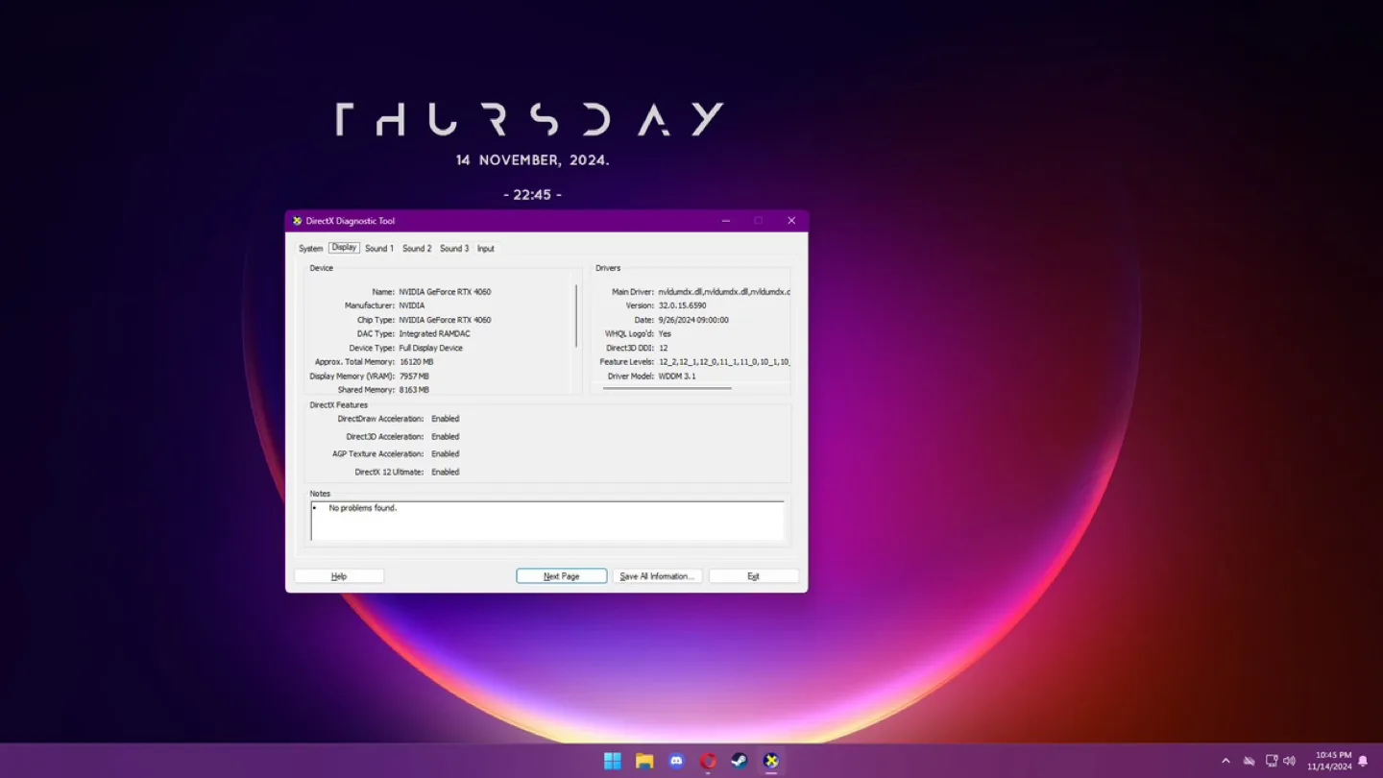Click the driver version 32.0.15.6590
The image size is (1383, 778).
pyautogui.click(x=682, y=305)
